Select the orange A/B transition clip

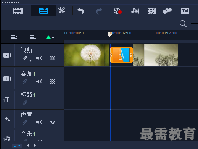click(x=121, y=55)
